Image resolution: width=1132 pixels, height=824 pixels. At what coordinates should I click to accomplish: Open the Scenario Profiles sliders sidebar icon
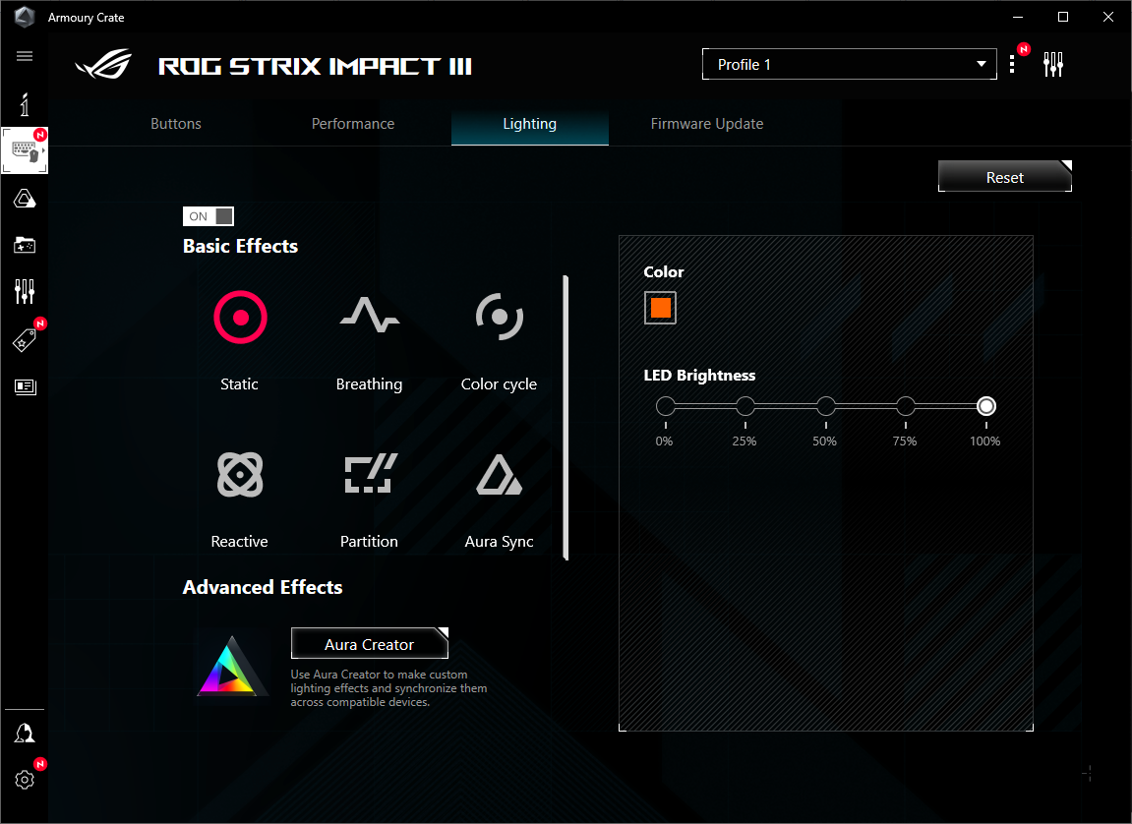pyautogui.click(x=25, y=291)
